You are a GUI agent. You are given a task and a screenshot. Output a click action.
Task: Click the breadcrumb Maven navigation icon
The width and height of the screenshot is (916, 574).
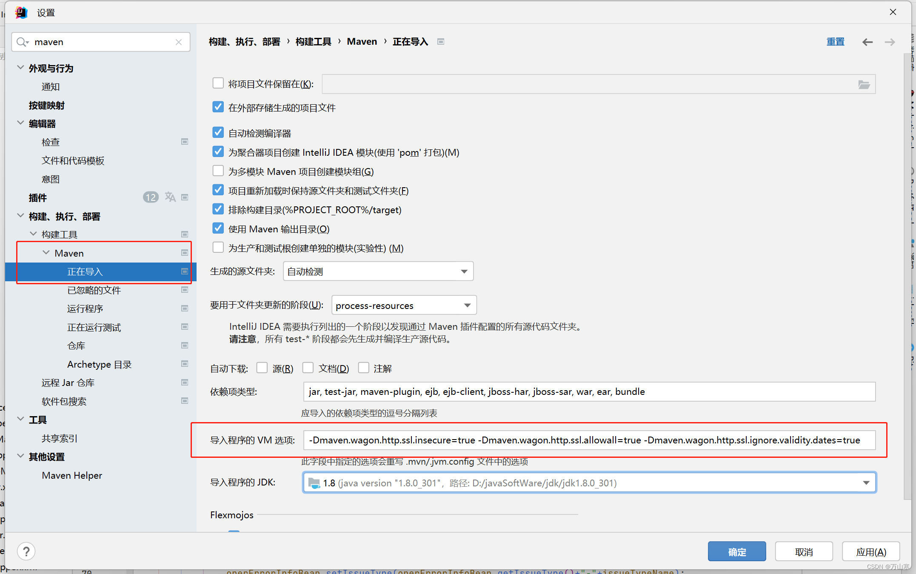362,42
